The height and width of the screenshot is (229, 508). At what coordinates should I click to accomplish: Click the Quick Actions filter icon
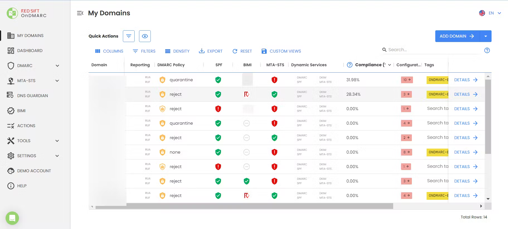pyautogui.click(x=129, y=36)
